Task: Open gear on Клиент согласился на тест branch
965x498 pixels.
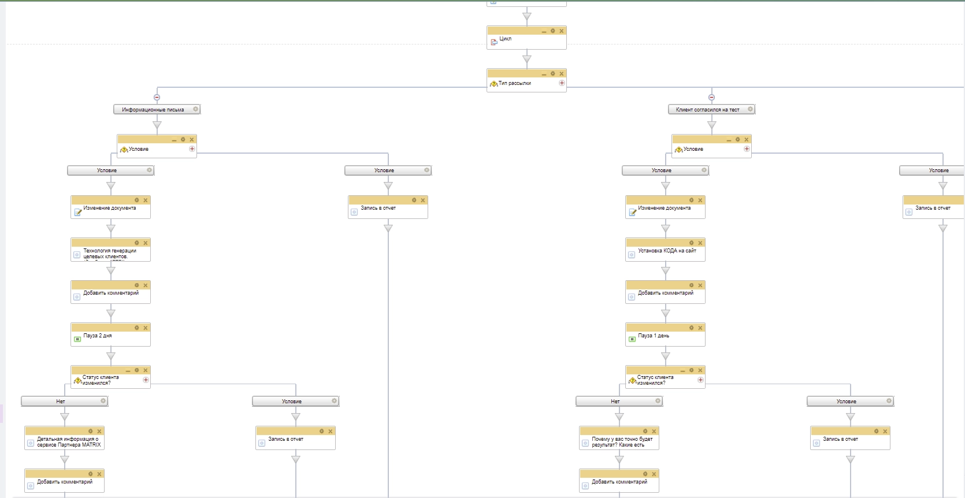Action: point(750,109)
